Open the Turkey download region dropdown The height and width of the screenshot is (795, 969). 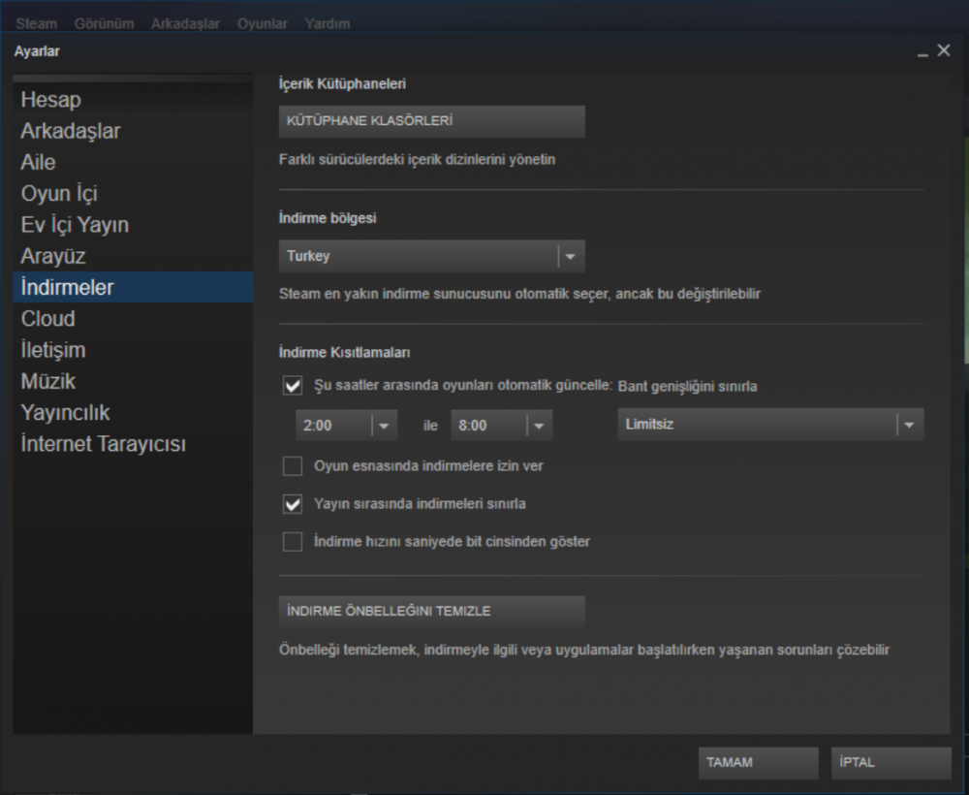pos(431,256)
